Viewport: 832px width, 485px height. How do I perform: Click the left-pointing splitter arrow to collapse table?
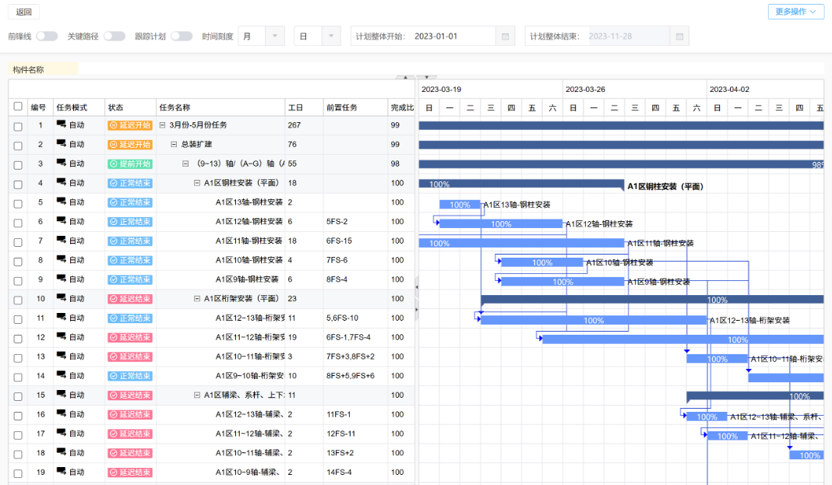[417, 288]
